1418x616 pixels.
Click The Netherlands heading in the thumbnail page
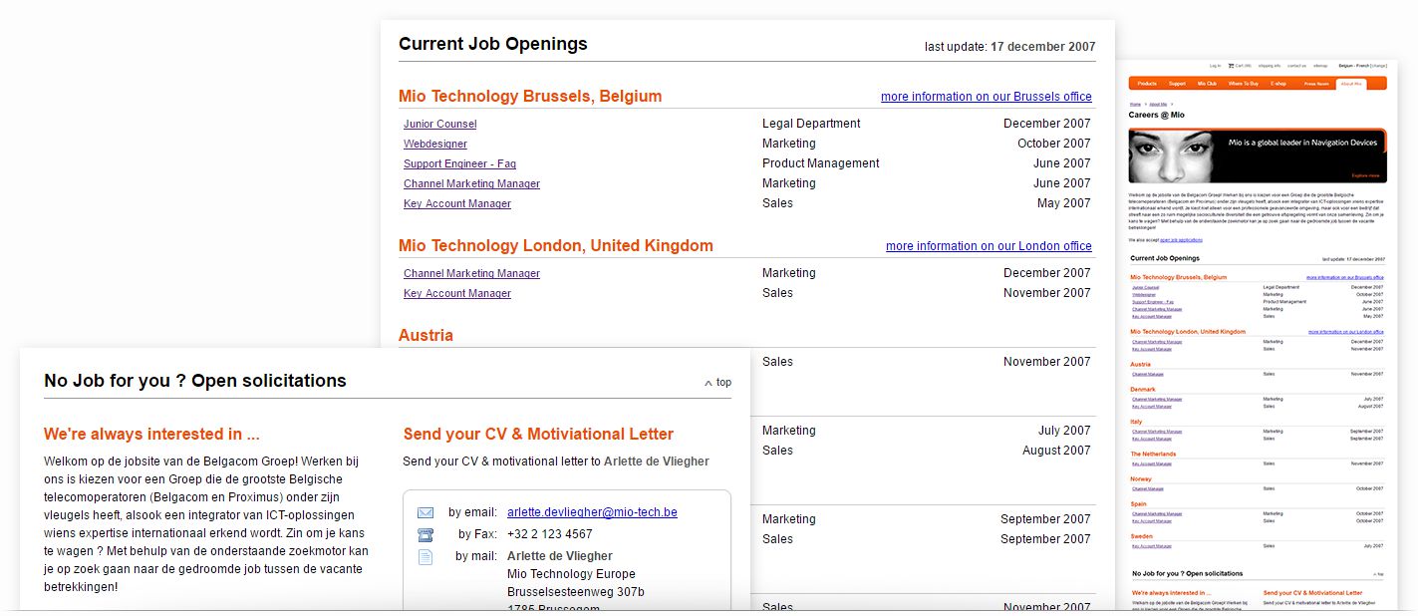click(x=1153, y=455)
